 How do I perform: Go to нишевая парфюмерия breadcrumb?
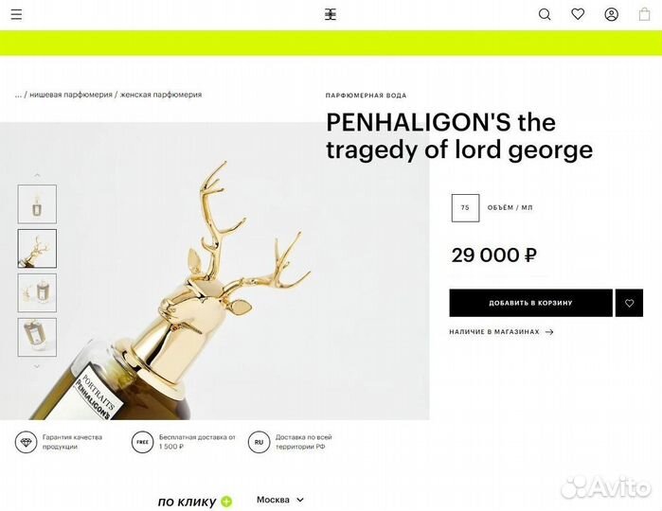(71, 95)
